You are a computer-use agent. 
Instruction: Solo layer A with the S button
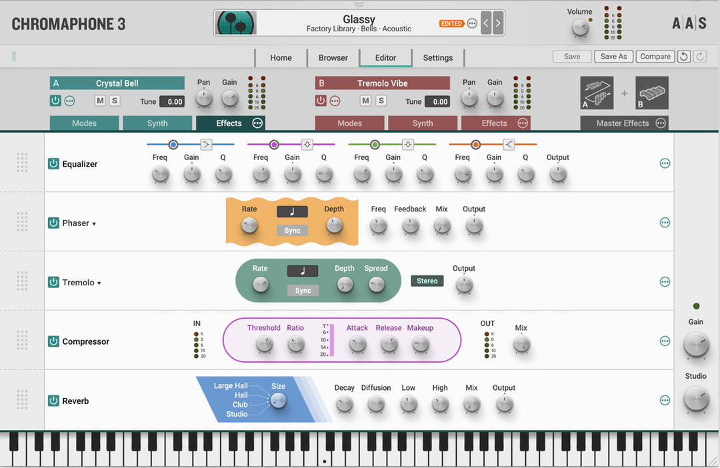pyautogui.click(x=115, y=101)
